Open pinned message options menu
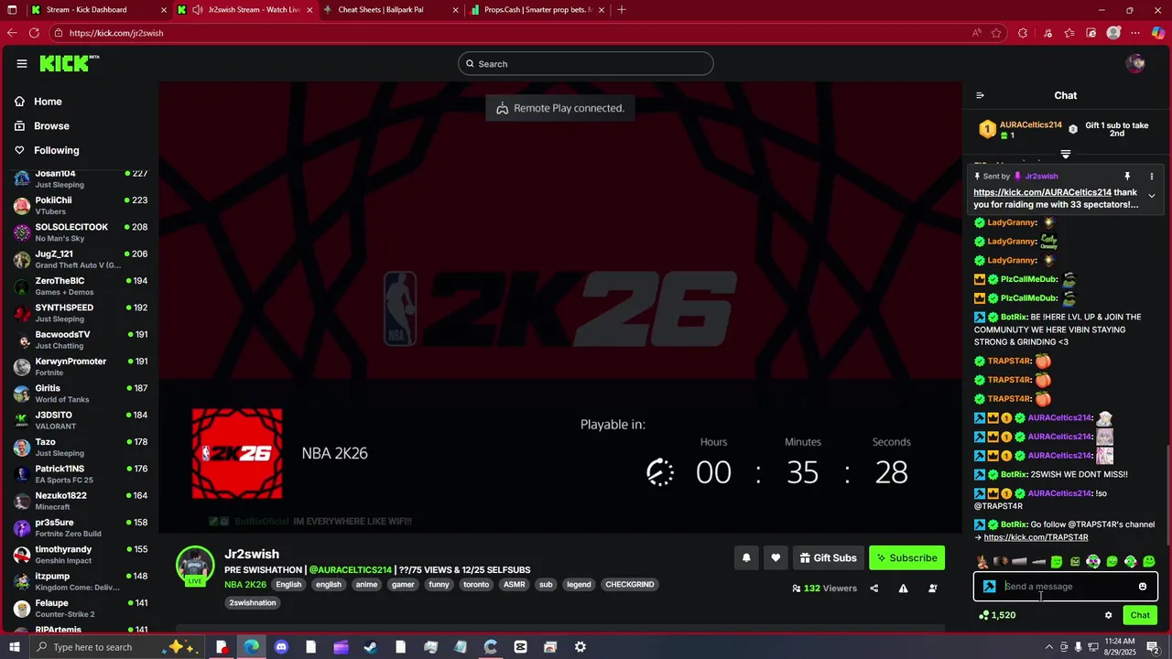The height and width of the screenshot is (659, 1172). pos(1152,176)
